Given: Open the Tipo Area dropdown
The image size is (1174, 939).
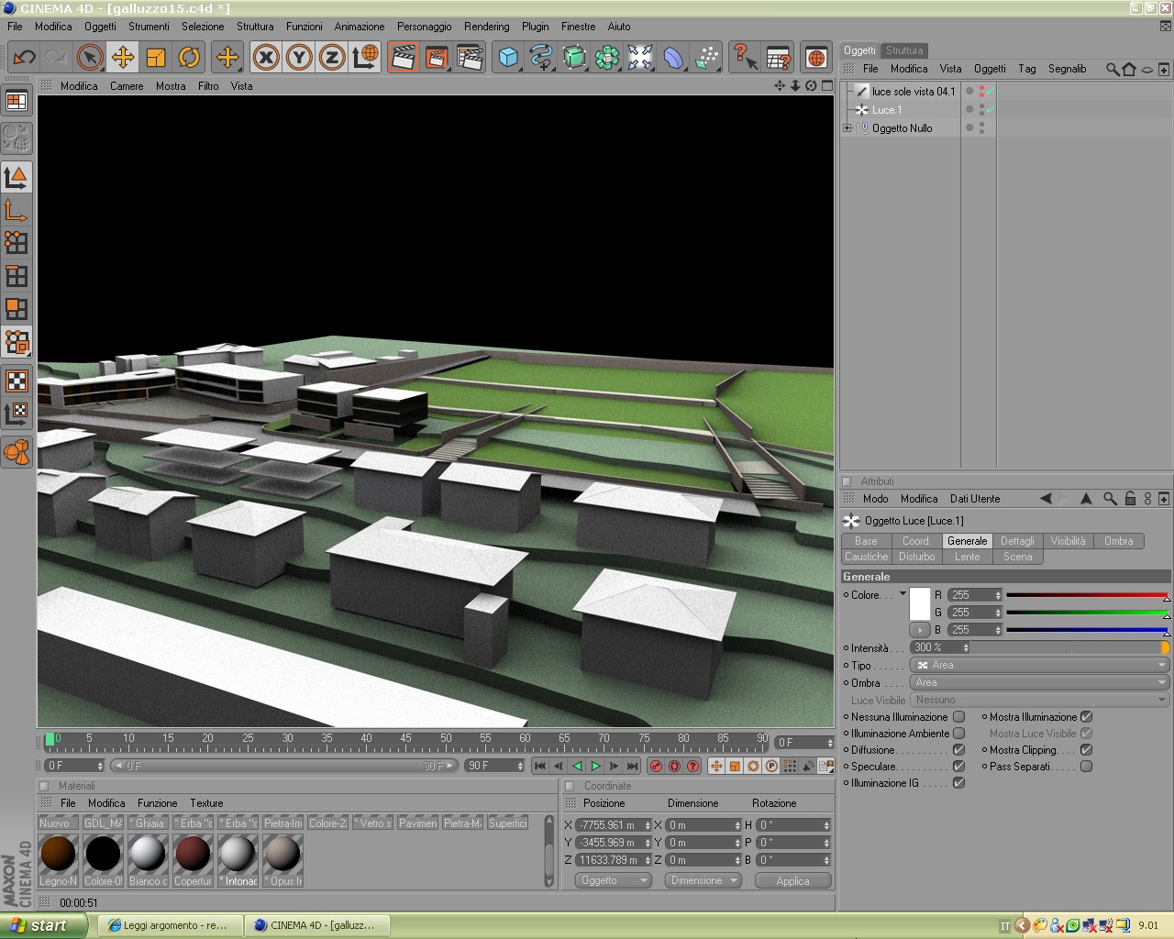Looking at the screenshot, I should 1039,665.
